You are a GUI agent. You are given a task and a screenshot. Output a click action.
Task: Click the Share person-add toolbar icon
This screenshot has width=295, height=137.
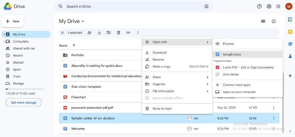(x=90, y=33)
